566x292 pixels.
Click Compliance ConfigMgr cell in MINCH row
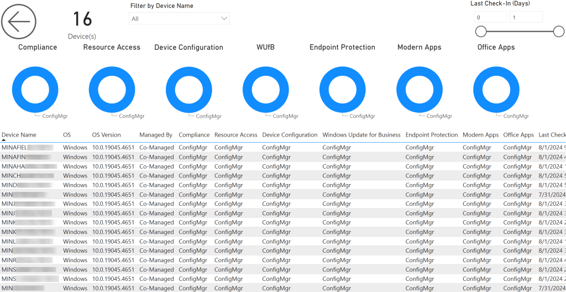(x=193, y=176)
